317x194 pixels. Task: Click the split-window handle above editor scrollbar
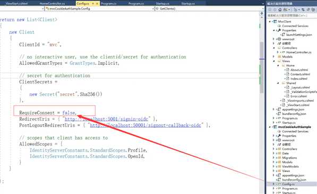click(262, 13)
